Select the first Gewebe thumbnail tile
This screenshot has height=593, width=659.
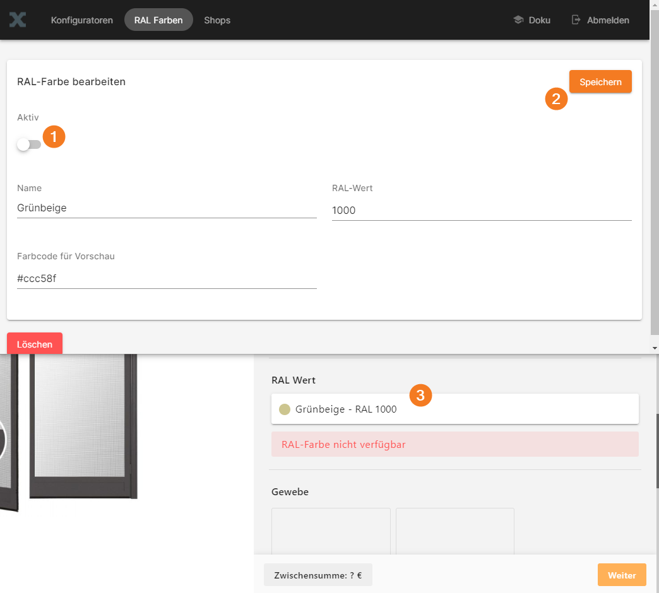[x=331, y=531]
